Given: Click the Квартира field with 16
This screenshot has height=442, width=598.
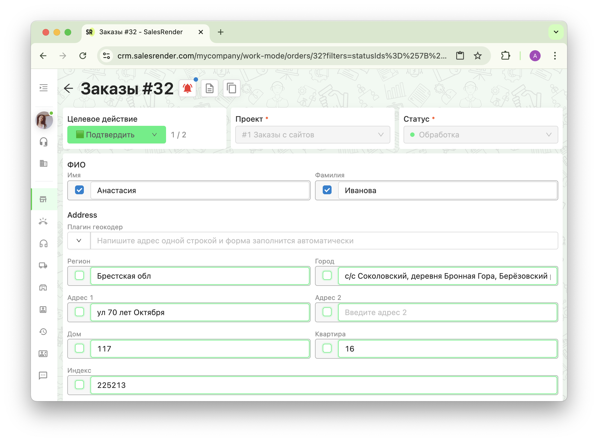Looking at the screenshot, I should 447,349.
